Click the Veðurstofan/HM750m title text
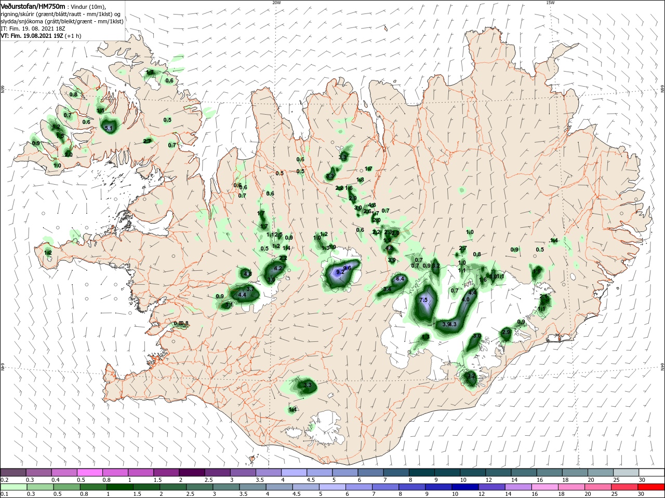665x498 pixels. coord(32,6)
